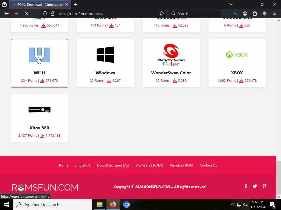Stop loading the page
The width and height of the screenshot is (281, 210).
(x=26, y=14)
